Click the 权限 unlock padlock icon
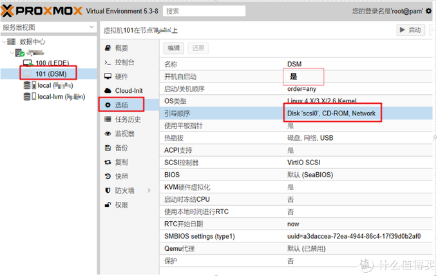 pos(108,204)
